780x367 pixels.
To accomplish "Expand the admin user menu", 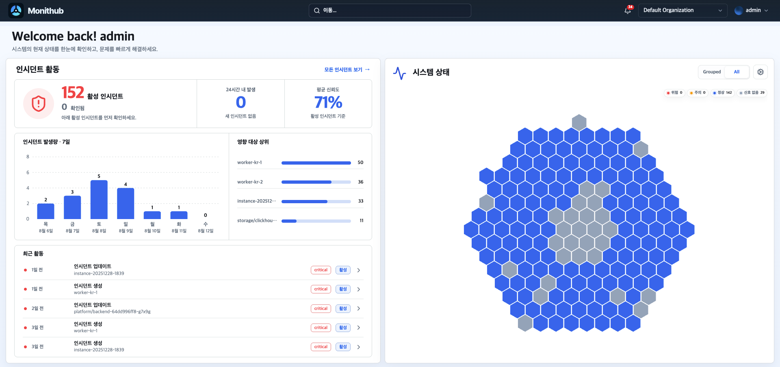I will pyautogui.click(x=752, y=11).
